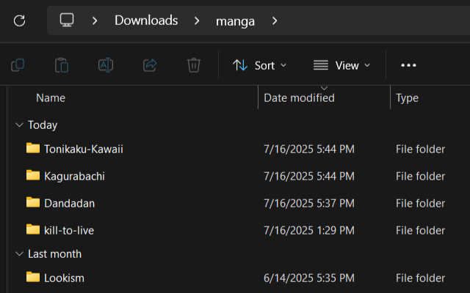Click the Lookism folder icon
This screenshot has width=470, height=293.
[33, 277]
